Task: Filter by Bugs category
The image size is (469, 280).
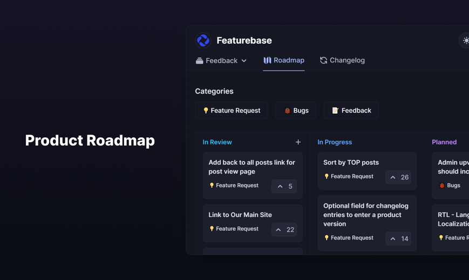Action: pos(296,110)
